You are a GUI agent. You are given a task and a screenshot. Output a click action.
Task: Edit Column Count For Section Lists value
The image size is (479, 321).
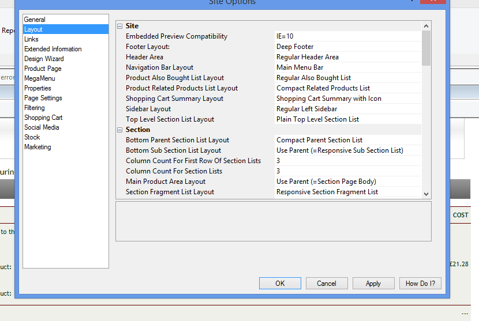tap(347, 171)
